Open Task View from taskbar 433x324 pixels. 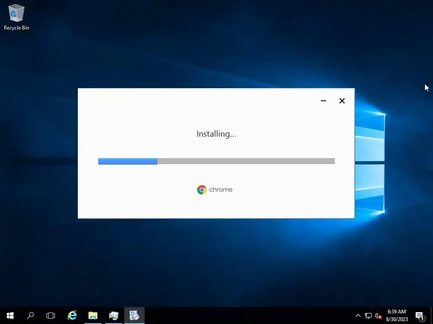51,316
